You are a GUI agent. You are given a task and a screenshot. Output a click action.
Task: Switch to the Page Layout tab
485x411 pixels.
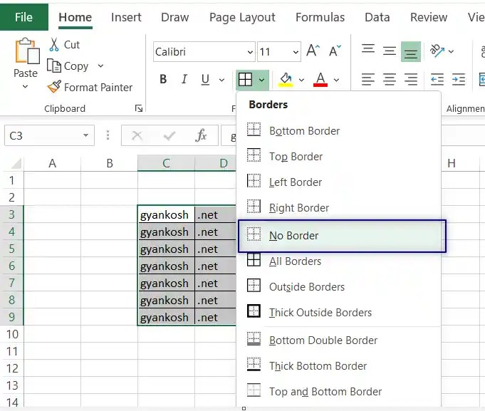(242, 18)
